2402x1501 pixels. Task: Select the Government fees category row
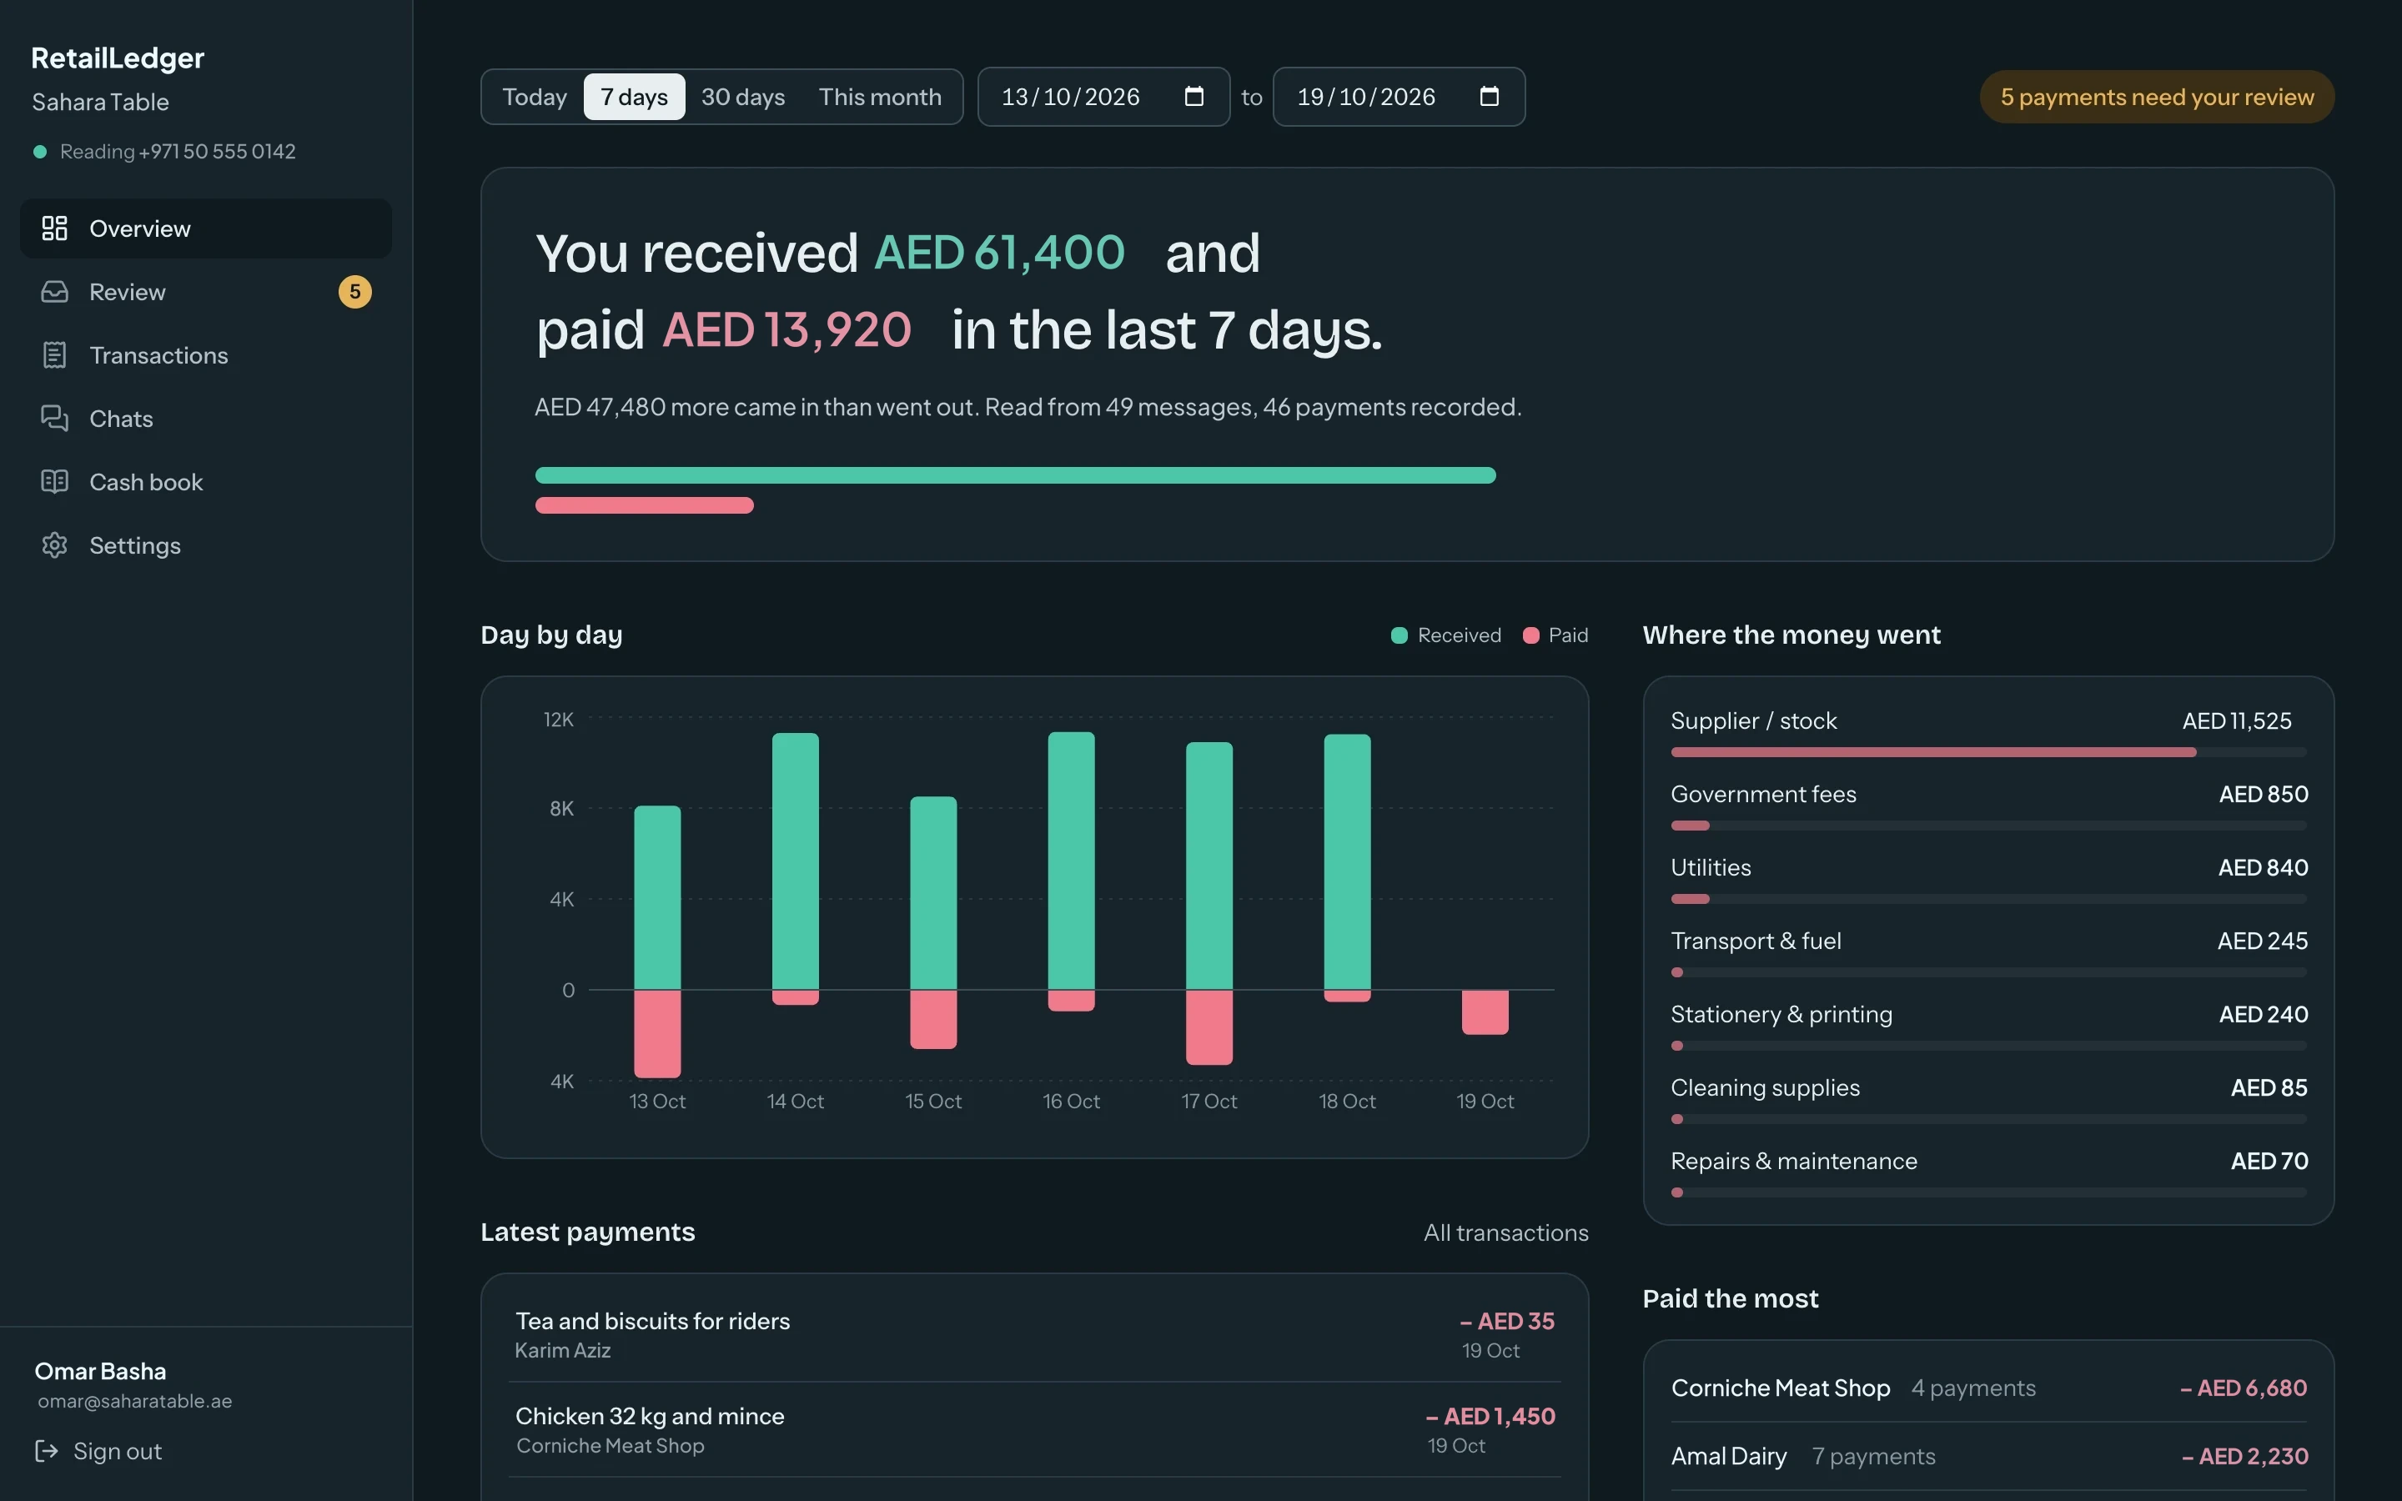pyautogui.click(x=1988, y=806)
